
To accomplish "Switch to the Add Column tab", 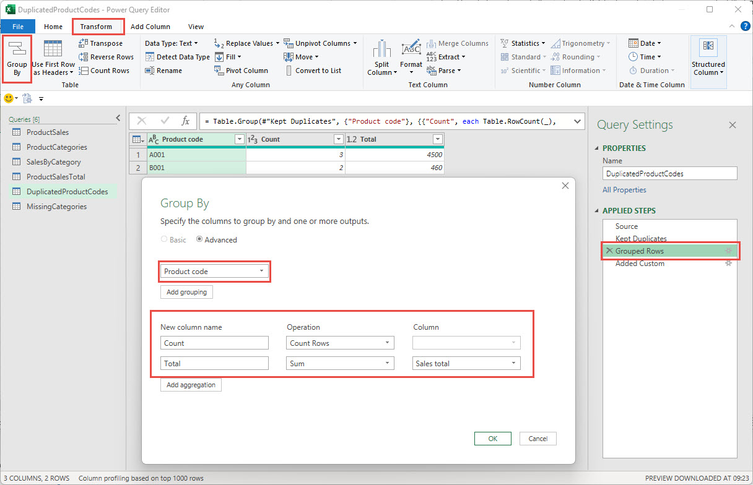I will (150, 27).
